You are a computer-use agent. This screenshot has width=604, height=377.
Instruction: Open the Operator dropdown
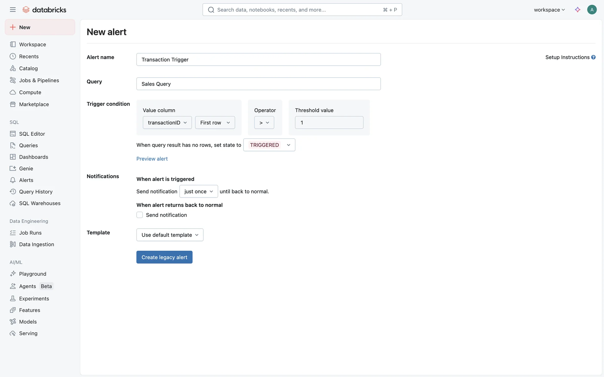click(264, 123)
